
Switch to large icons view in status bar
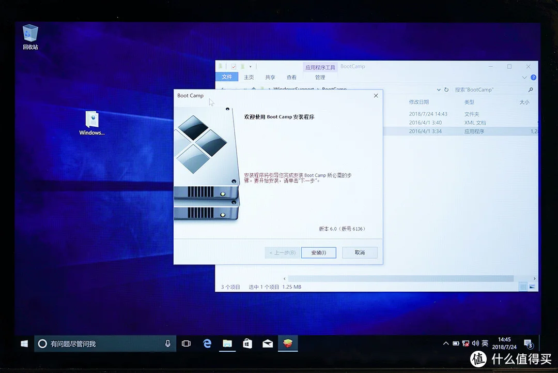pyautogui.click(x=532, y=287)
